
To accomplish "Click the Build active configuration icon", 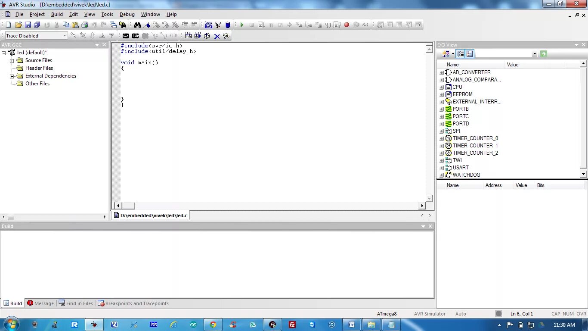I will point(188,36).
